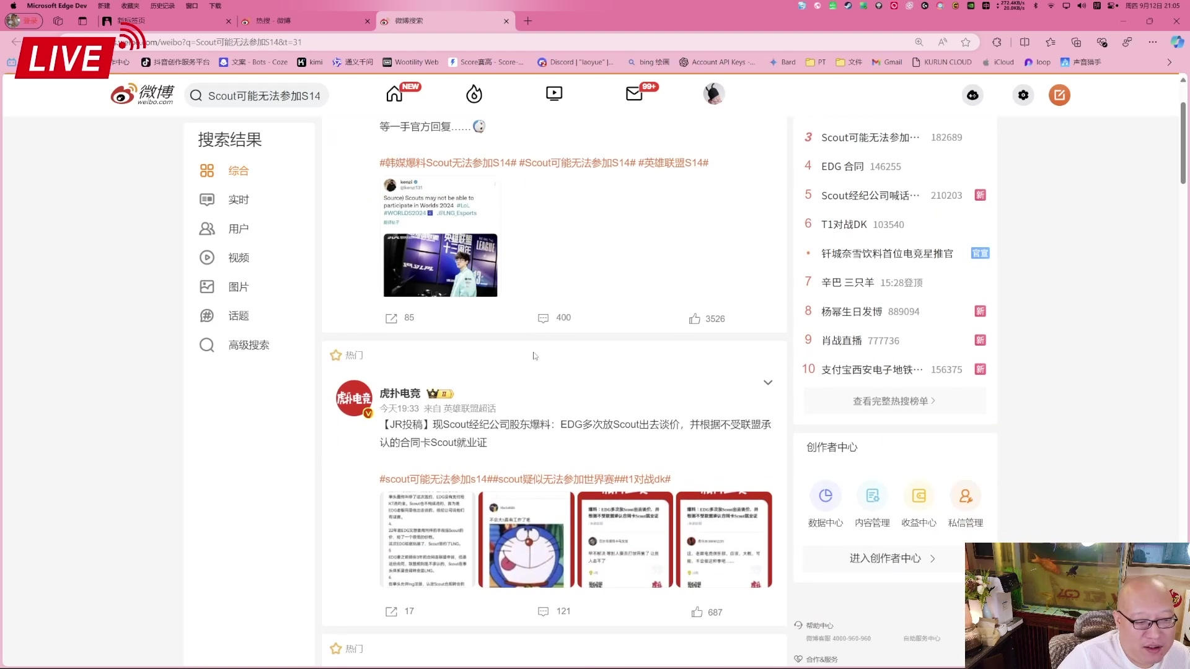Image resolution: width=1190 pixels, height=669 pixels.
Task: Select the 视频 search filter
Action: pyautogui.click(x=224, y=258)
